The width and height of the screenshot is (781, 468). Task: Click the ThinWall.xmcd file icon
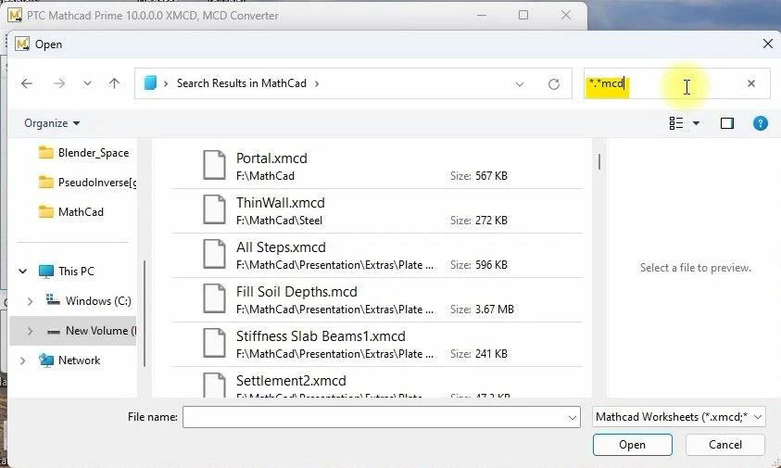click(x=214, y=209)
